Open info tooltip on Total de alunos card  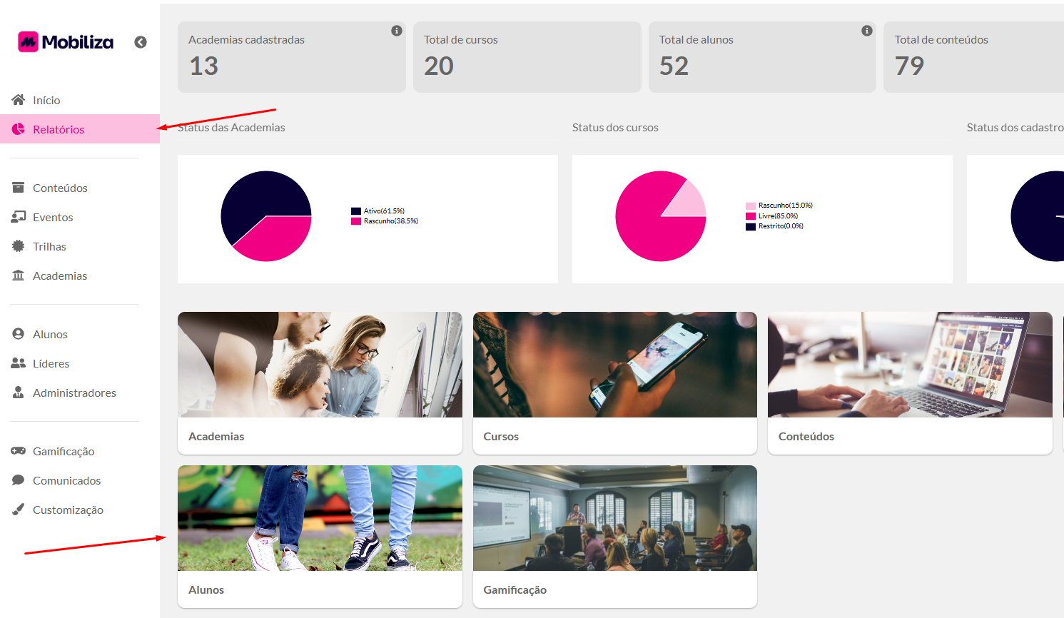coord(867,31)
